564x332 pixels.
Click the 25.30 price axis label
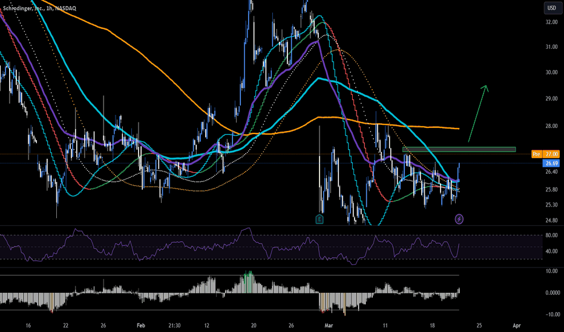pos(551,205)
